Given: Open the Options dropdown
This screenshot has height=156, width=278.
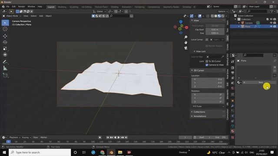Looking at the screenshot, I should 223,12.
